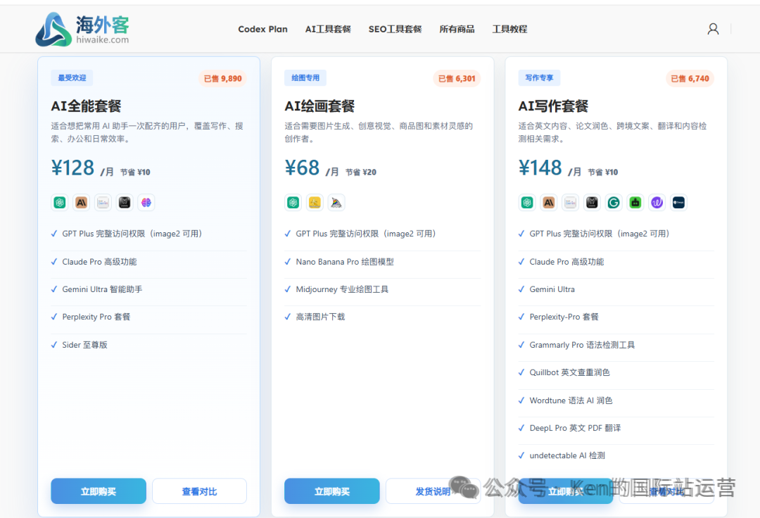This screenshot has width=760, height=518.
Task: Click ChatGPT icon in AI绘画套餐 card
Action: coord(293,203)
